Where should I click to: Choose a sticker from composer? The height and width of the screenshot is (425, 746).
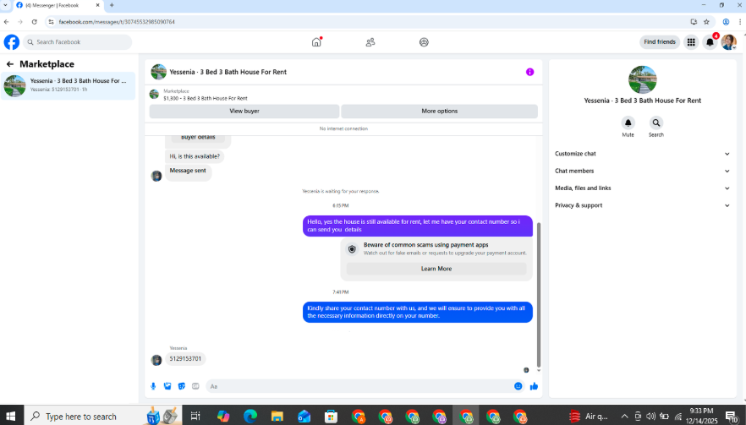click(x=182, y=386)
